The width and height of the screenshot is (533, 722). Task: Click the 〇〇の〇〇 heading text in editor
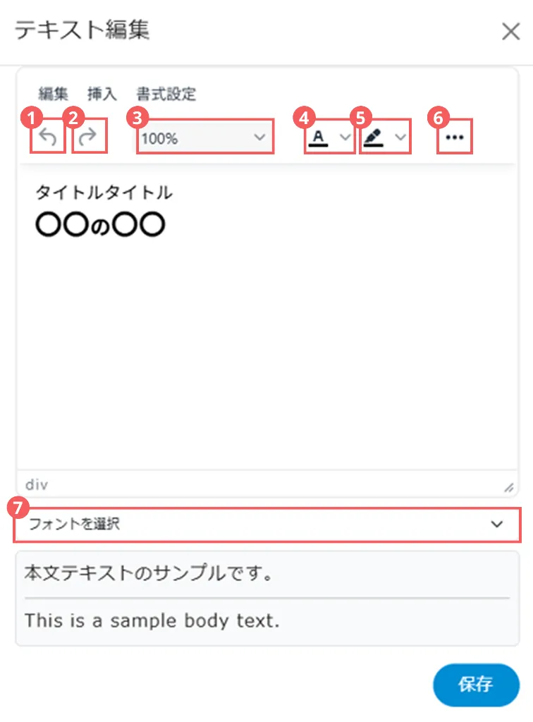click(x=100, y=225)
